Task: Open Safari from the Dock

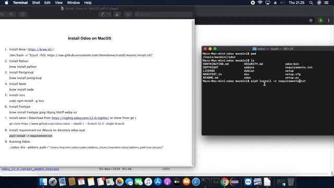Action: (x=196, y=182)
